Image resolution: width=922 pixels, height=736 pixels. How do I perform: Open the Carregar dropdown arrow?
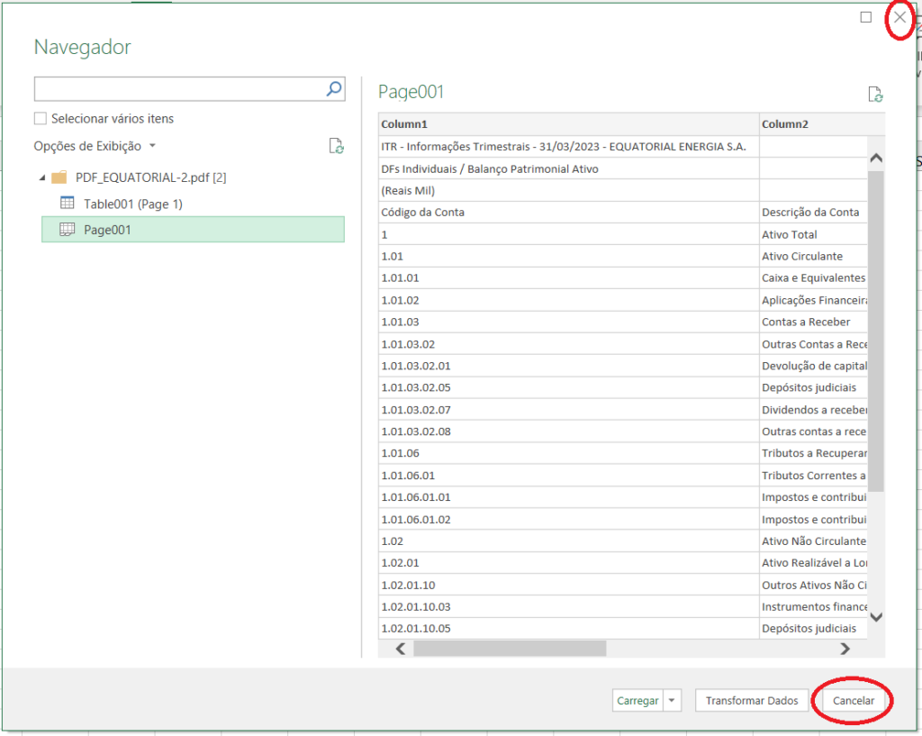coord(672,700)
